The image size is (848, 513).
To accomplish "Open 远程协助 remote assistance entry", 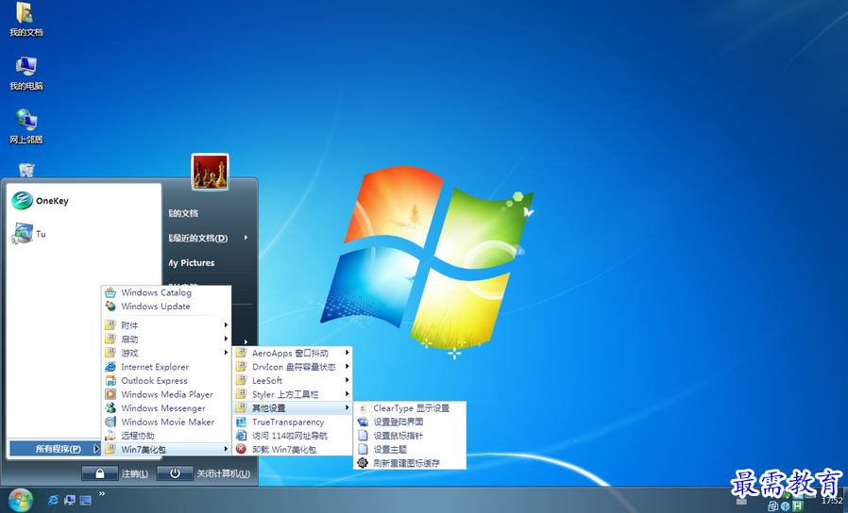I will point(166,436).
